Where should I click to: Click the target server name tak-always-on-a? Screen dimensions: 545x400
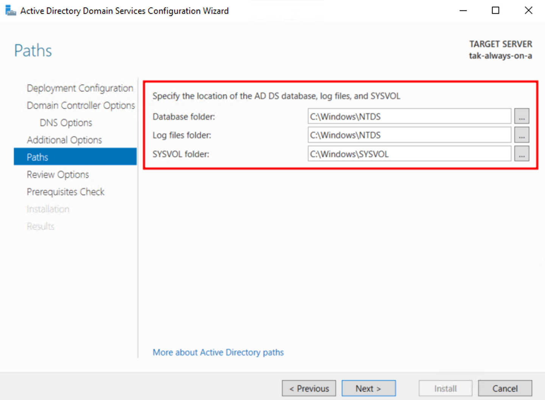500,56
